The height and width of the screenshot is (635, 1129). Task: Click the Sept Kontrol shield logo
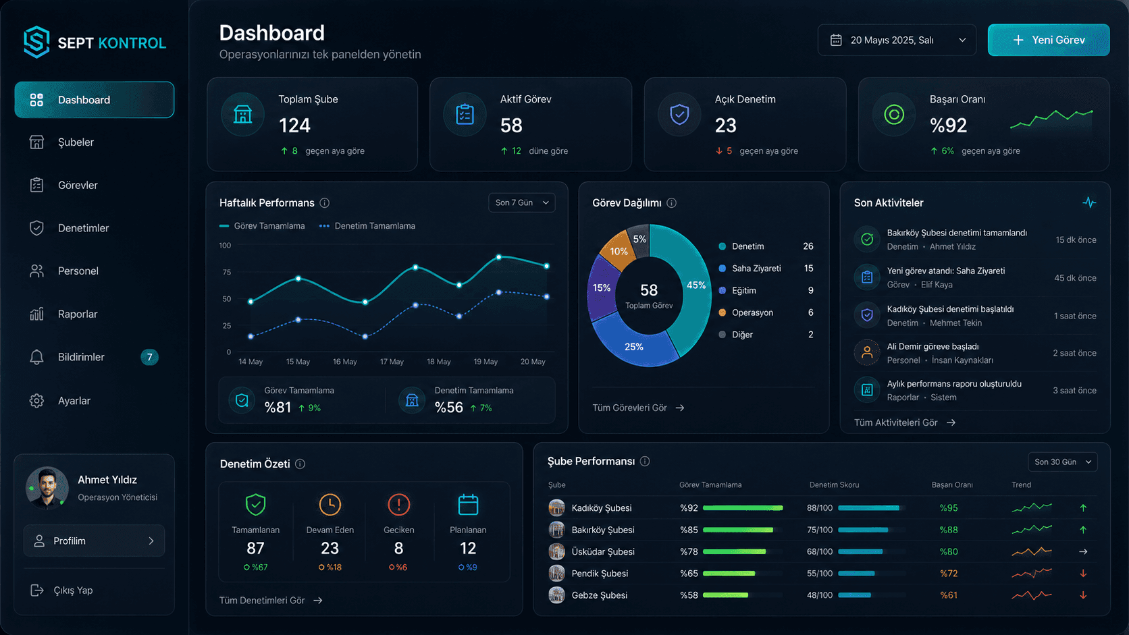[x=36, y=42]
